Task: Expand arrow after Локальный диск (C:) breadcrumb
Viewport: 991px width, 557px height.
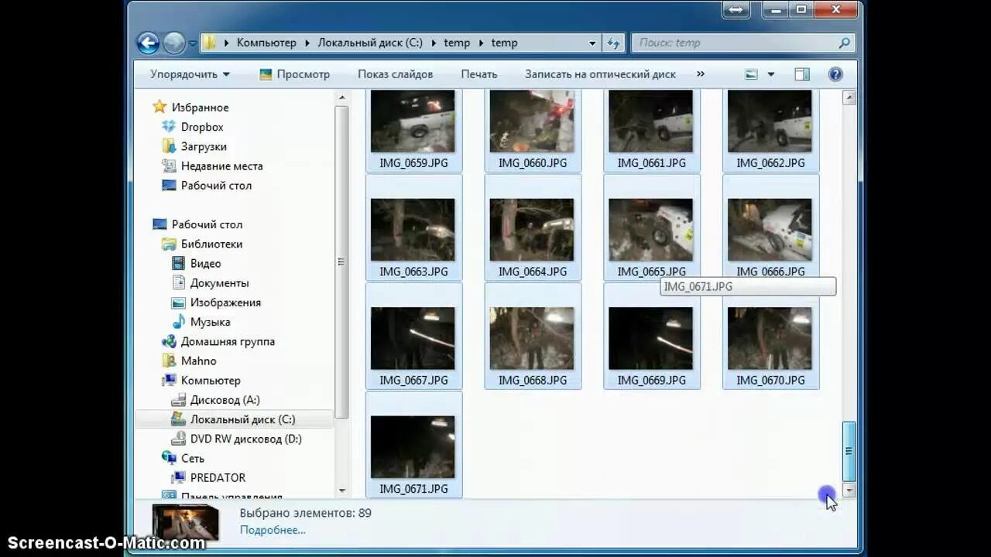Action: [433, 43]
